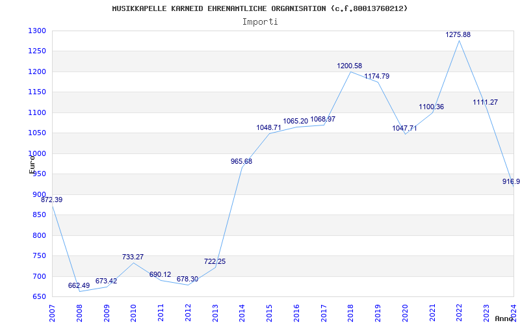The height and width of the screenshot is (325, 520).
Task: Click the 965.68 value label
Action: click(x=241, y=161)
